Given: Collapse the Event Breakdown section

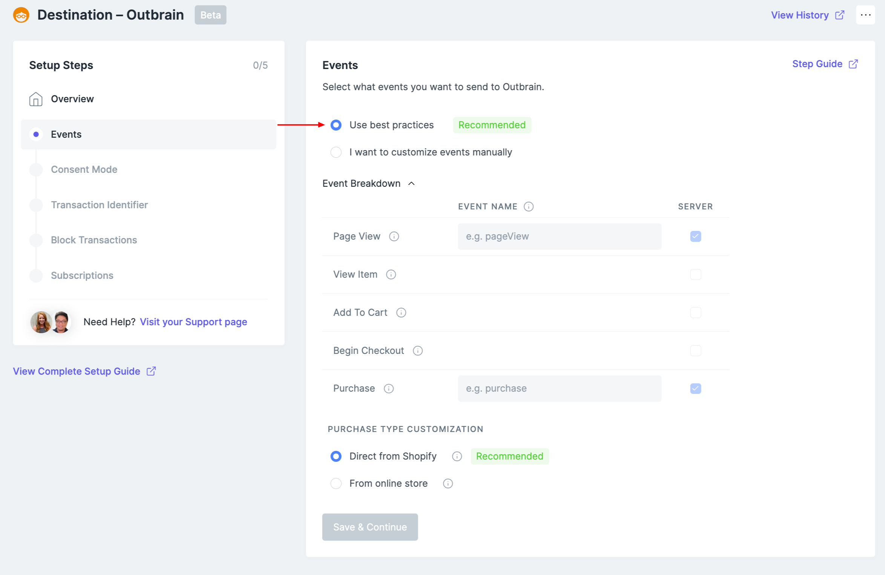Looking at the screenshot, I should point(411,184).
